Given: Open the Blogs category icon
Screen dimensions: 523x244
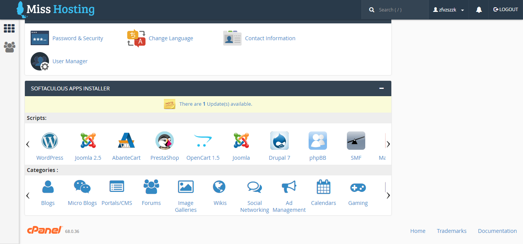Looking at the screenshot, I should point(48,187).
